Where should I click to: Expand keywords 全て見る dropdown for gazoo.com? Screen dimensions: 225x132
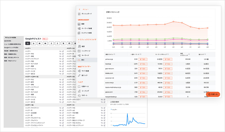tap(143, 92)
